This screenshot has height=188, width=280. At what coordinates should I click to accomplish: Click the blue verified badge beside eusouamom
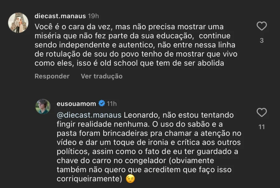click(101, 104)
